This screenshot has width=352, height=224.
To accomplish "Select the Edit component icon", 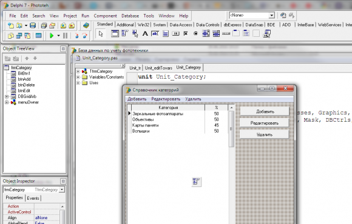I will (x=155, y=34).
